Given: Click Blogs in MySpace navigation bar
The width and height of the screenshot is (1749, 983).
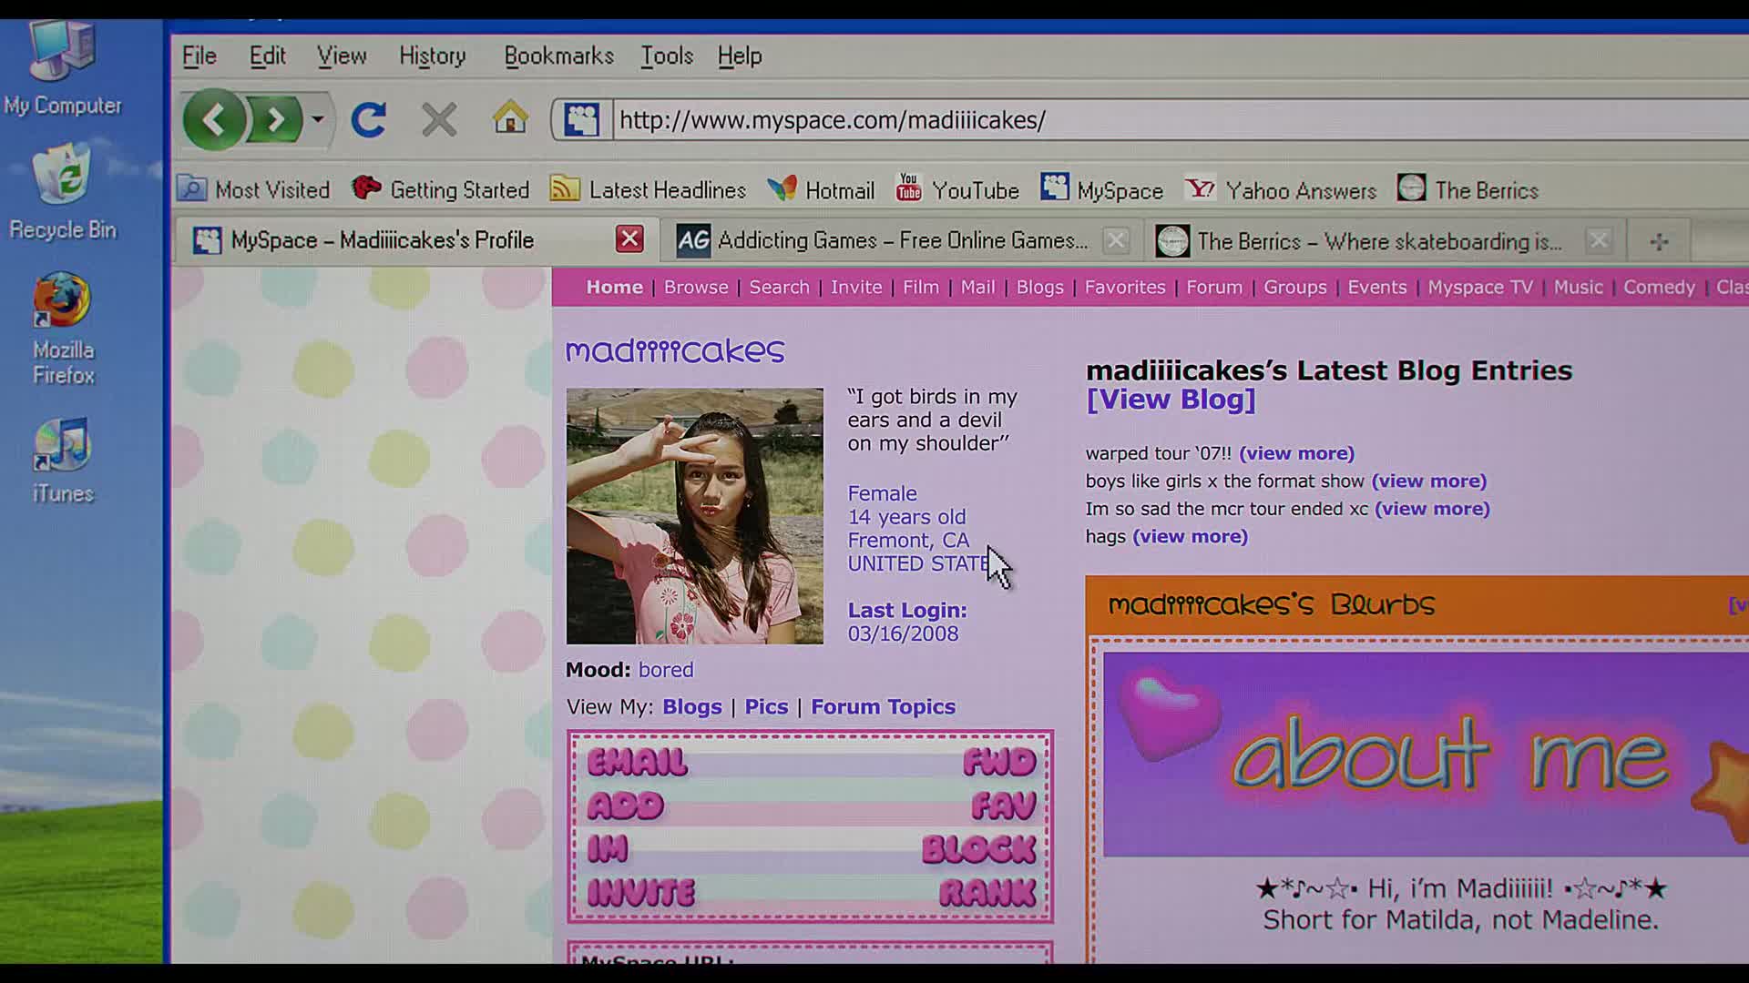Looking at the screenshot, I should 1039,288.
